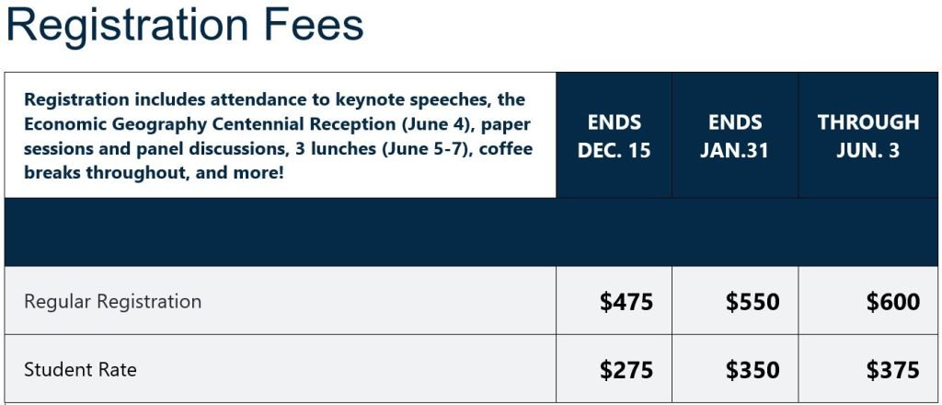Select the $375 student rate price
This screenshot has width=942, height=405.
point(892,369)
